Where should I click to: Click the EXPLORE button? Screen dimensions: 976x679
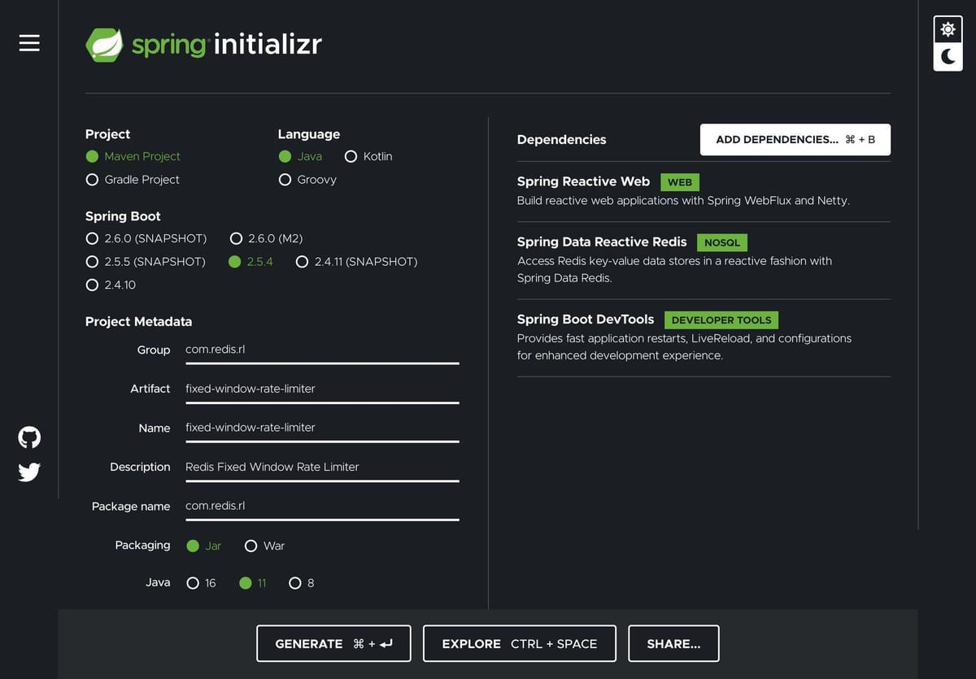coord(519,643)
